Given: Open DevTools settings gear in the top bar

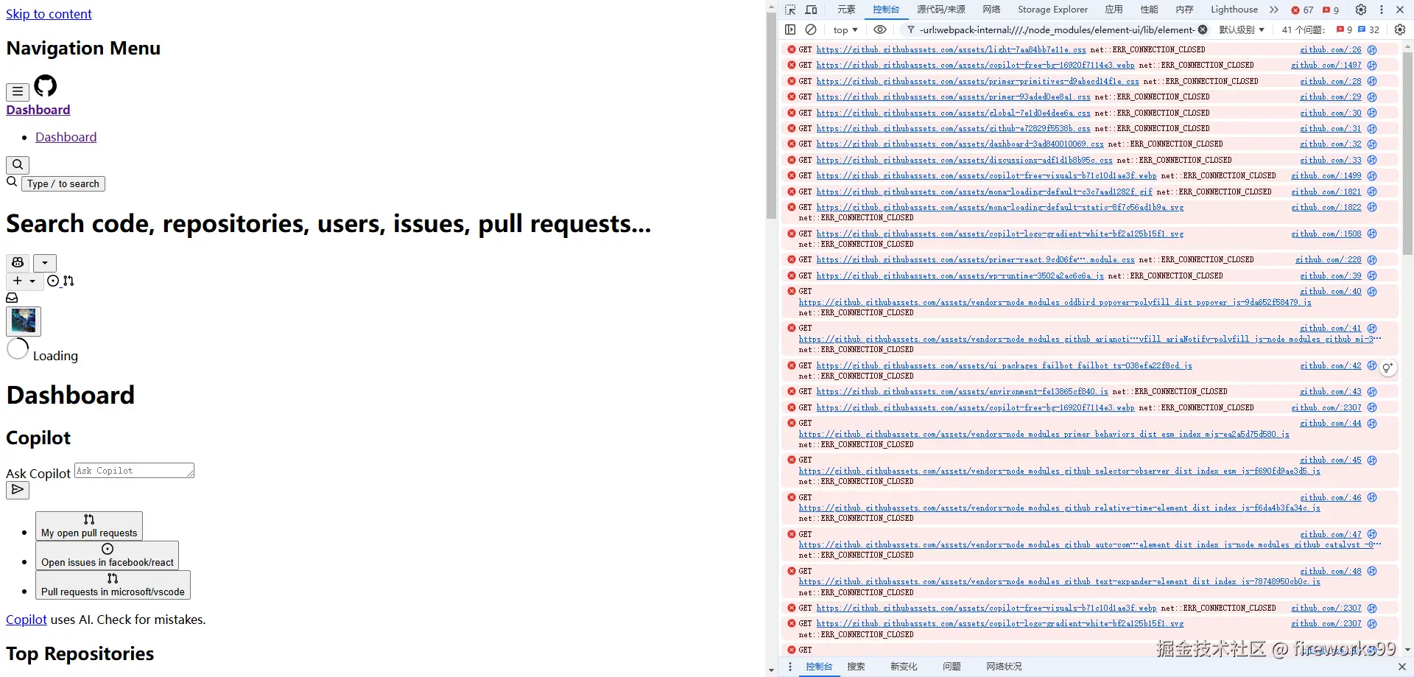Looking at the screenshot, I should [x=1361, y=10].
